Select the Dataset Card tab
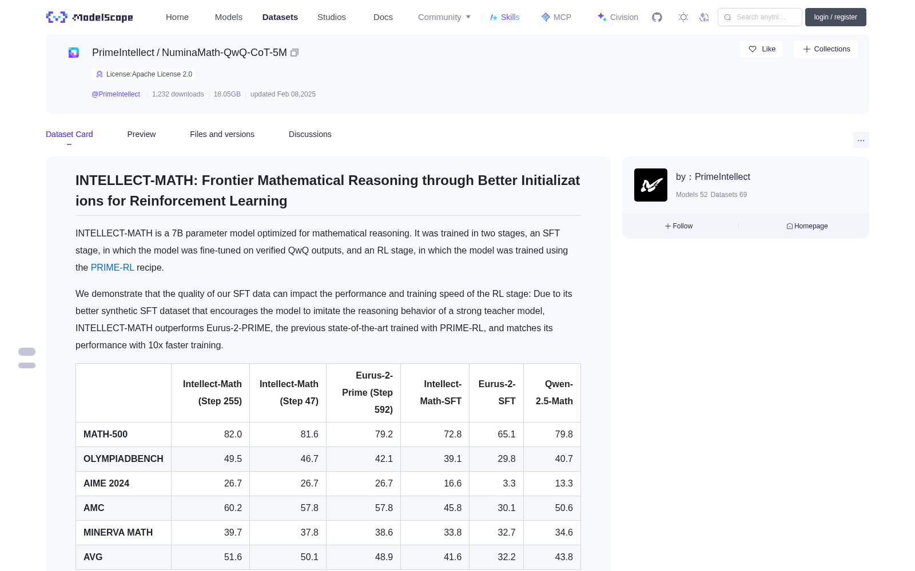Screen dimensions: 915x571 tap(69, 134)
